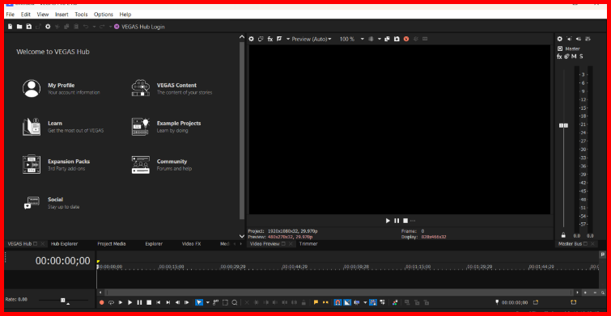Open Master FX button
611x316 pixels.
tap(559, 57)
